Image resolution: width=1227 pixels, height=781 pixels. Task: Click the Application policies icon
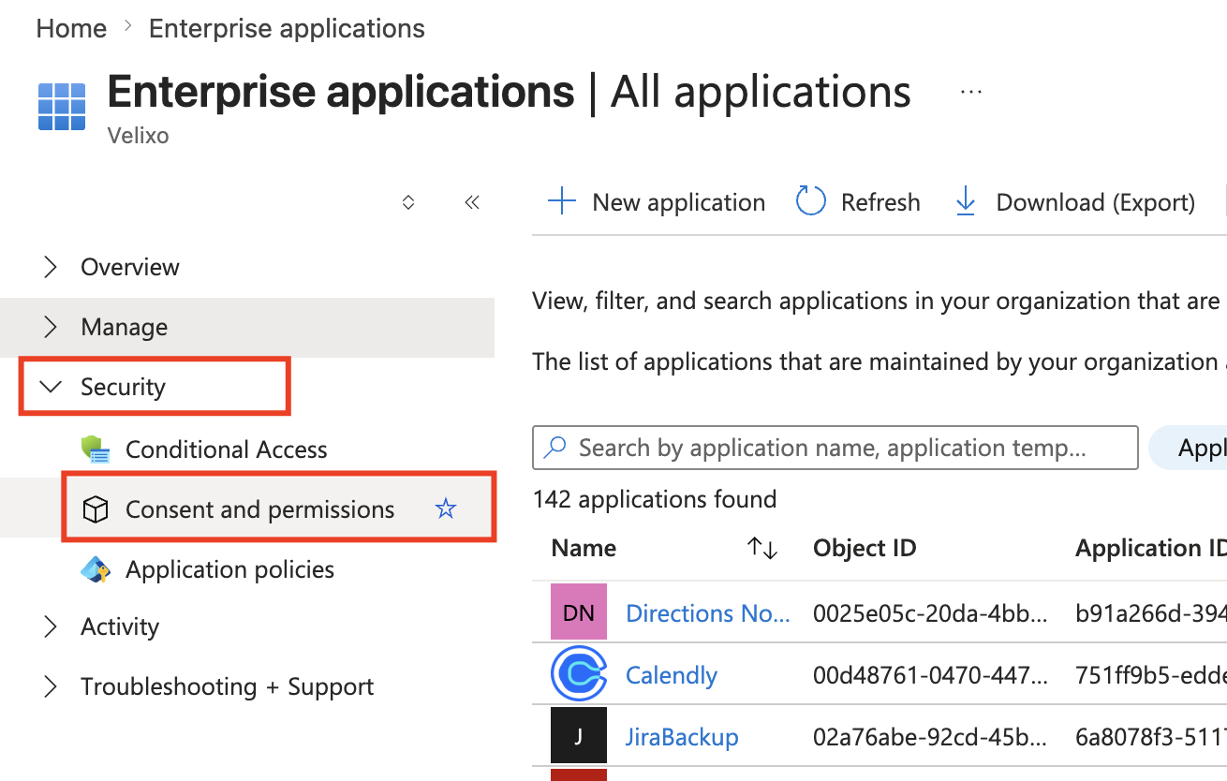[96, 569]
